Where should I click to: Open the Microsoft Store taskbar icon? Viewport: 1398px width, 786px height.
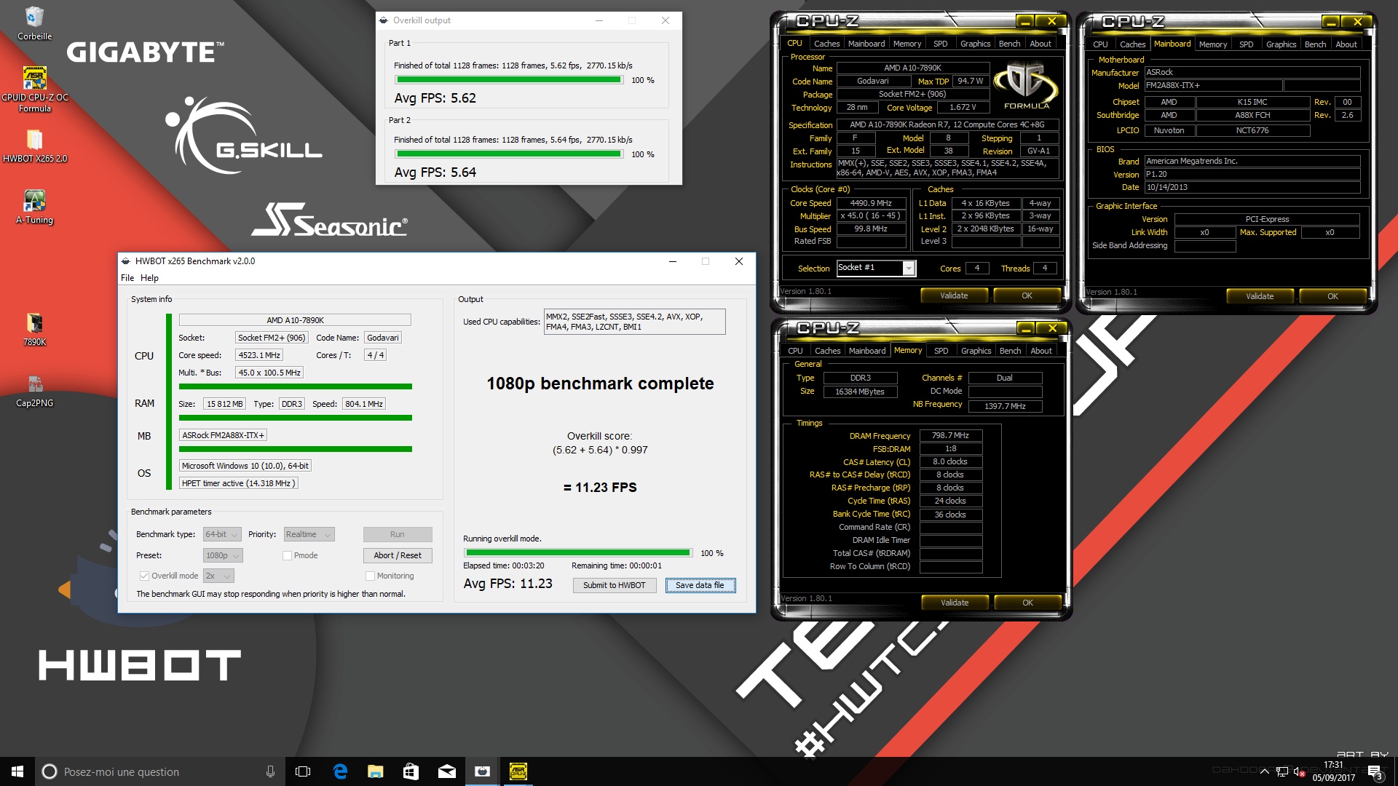click(x=411, y=771)
